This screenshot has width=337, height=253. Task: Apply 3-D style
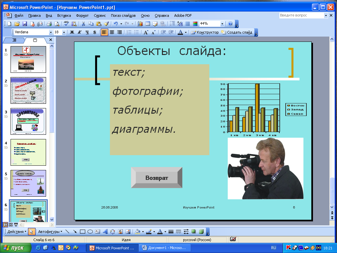(201, 232)
